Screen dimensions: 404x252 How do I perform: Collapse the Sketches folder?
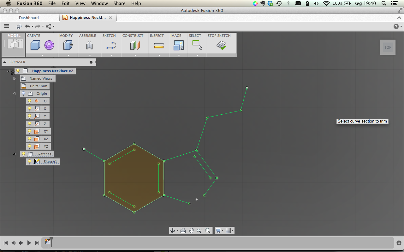point(14,154)
